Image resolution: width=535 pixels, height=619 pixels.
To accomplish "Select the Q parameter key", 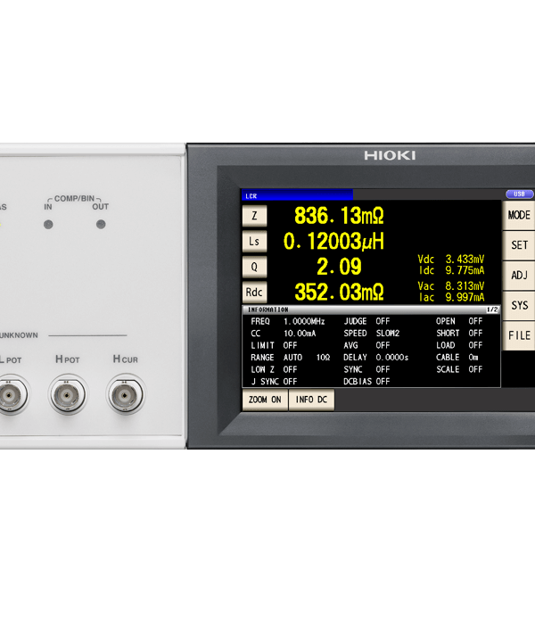I will 254,267.
